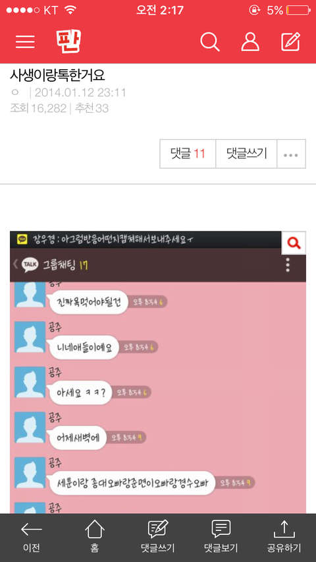This screenshot has width=316, height=562.
Task: Tap the chat message 어제새벽에
Action: (x=78, y=437)
